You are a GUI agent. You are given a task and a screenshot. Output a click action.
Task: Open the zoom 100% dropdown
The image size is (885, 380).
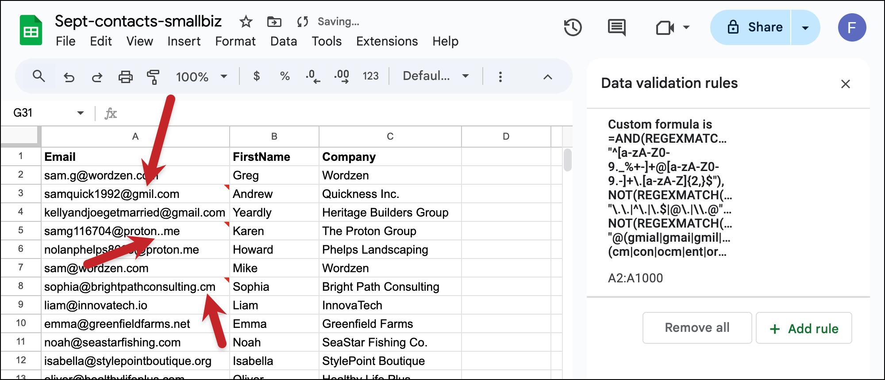201,77
